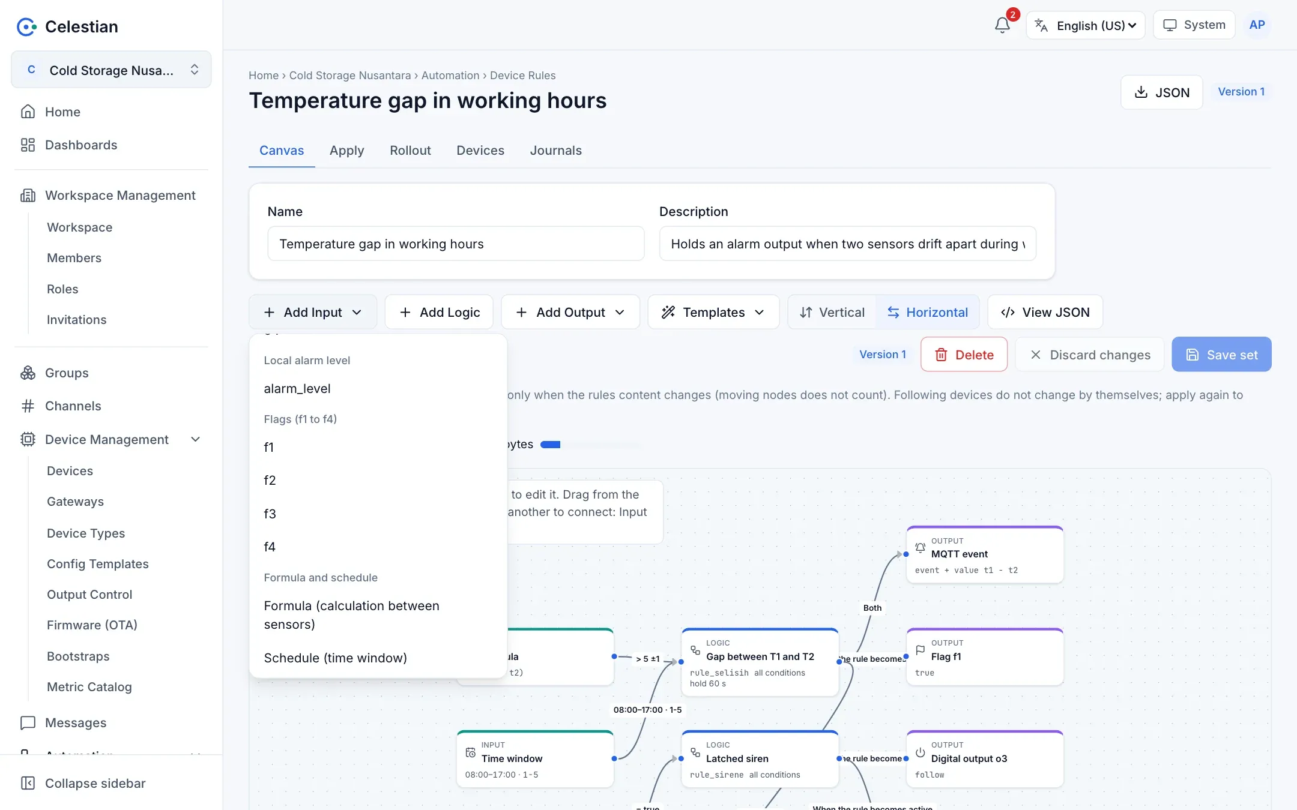Download the rule using the JSON button
1297x810 pixels.
pos(1161,92)
